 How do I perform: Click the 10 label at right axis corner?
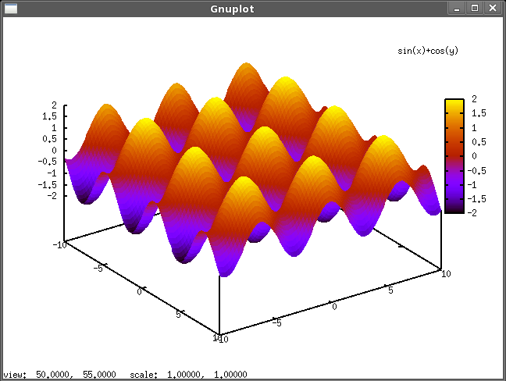(x=446, y=274)
